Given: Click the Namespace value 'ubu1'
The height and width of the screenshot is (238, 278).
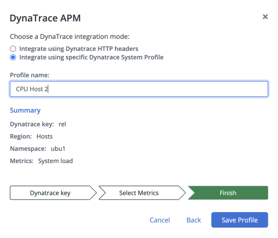Looking at the screenshot, I should point(58,149).
